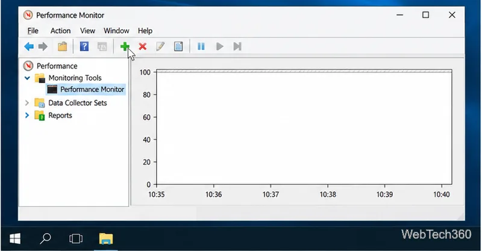
Task: Click the blue Back arrow in toolbar
Action: [29, 46]
